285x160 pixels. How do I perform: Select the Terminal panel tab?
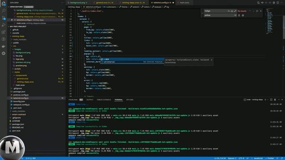(118, 100)
